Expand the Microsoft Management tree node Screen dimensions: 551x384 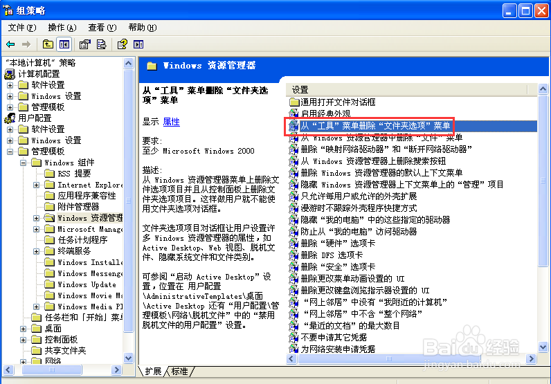tap(36, 229)
